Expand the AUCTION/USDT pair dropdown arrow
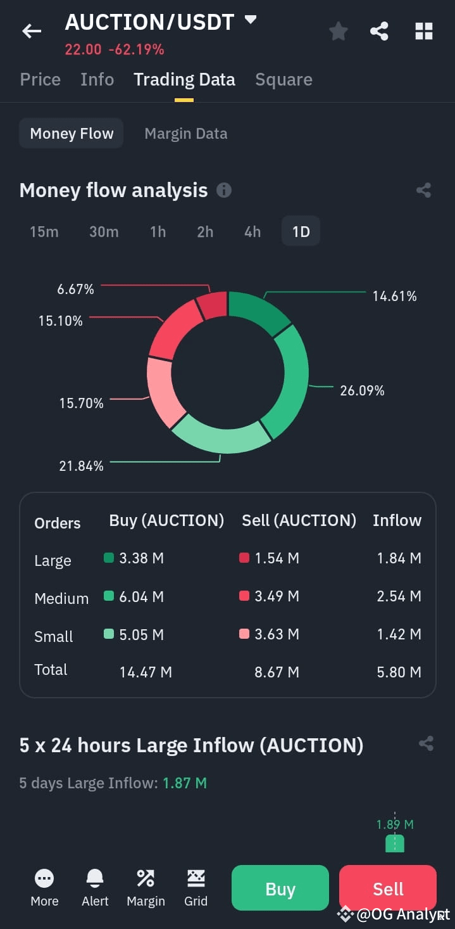This screenshot has height=929, width=455. click(x=251, y=20)
